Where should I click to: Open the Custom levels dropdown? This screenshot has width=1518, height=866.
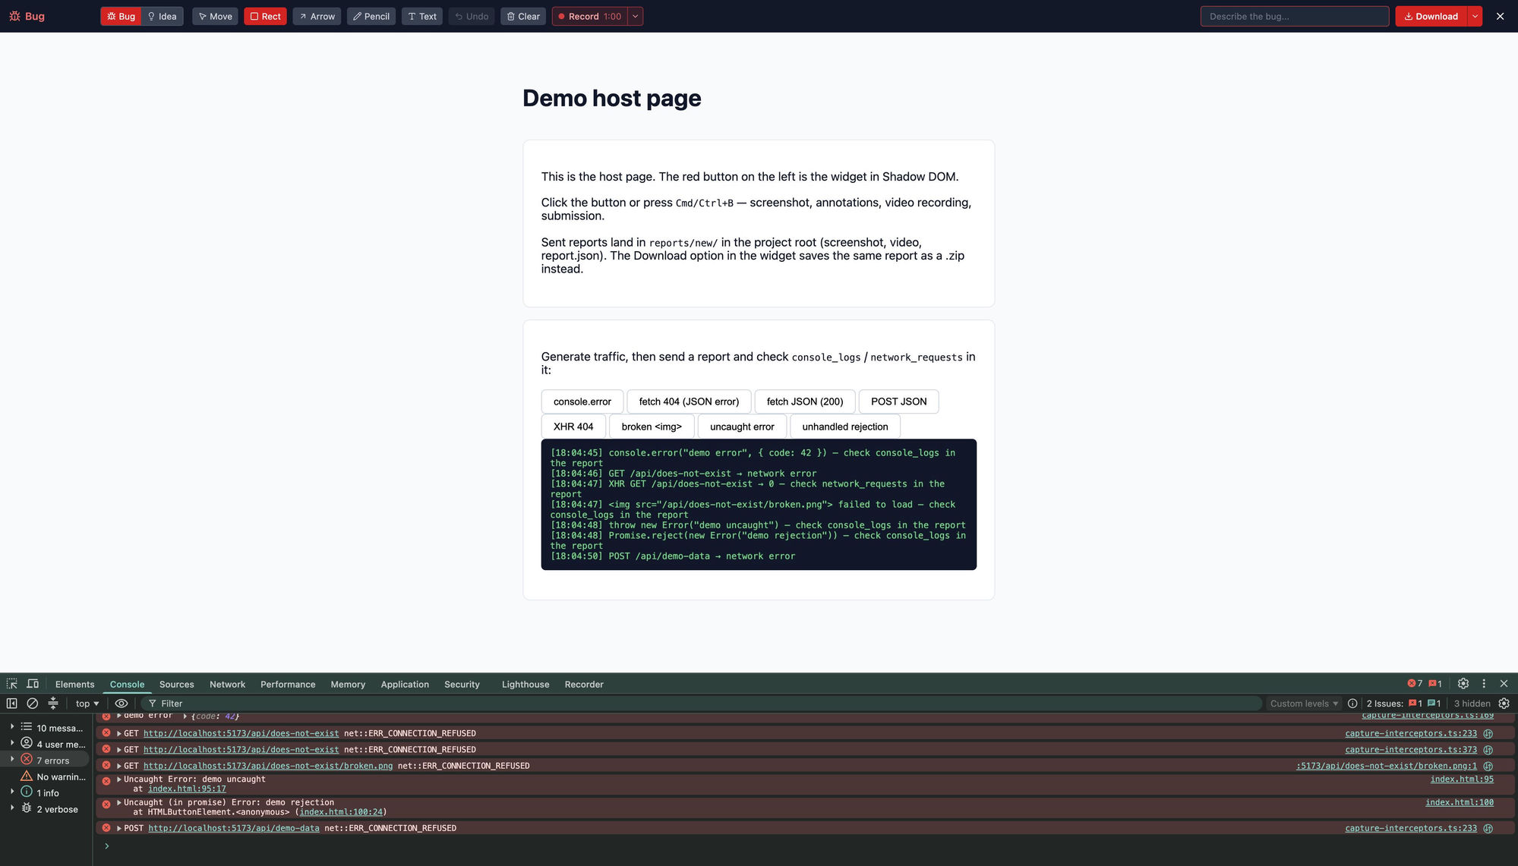1304,704
